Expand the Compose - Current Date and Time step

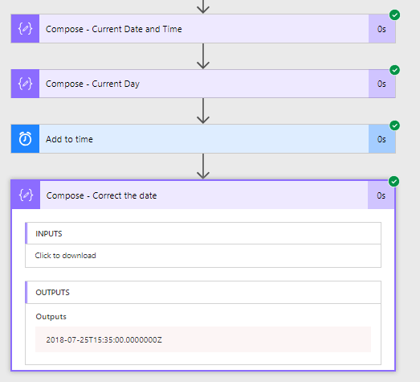(x=203, y=29)
